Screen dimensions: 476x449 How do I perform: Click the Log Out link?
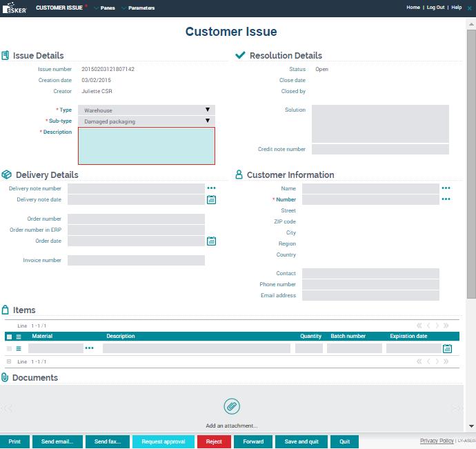click(x=435, y=8)
